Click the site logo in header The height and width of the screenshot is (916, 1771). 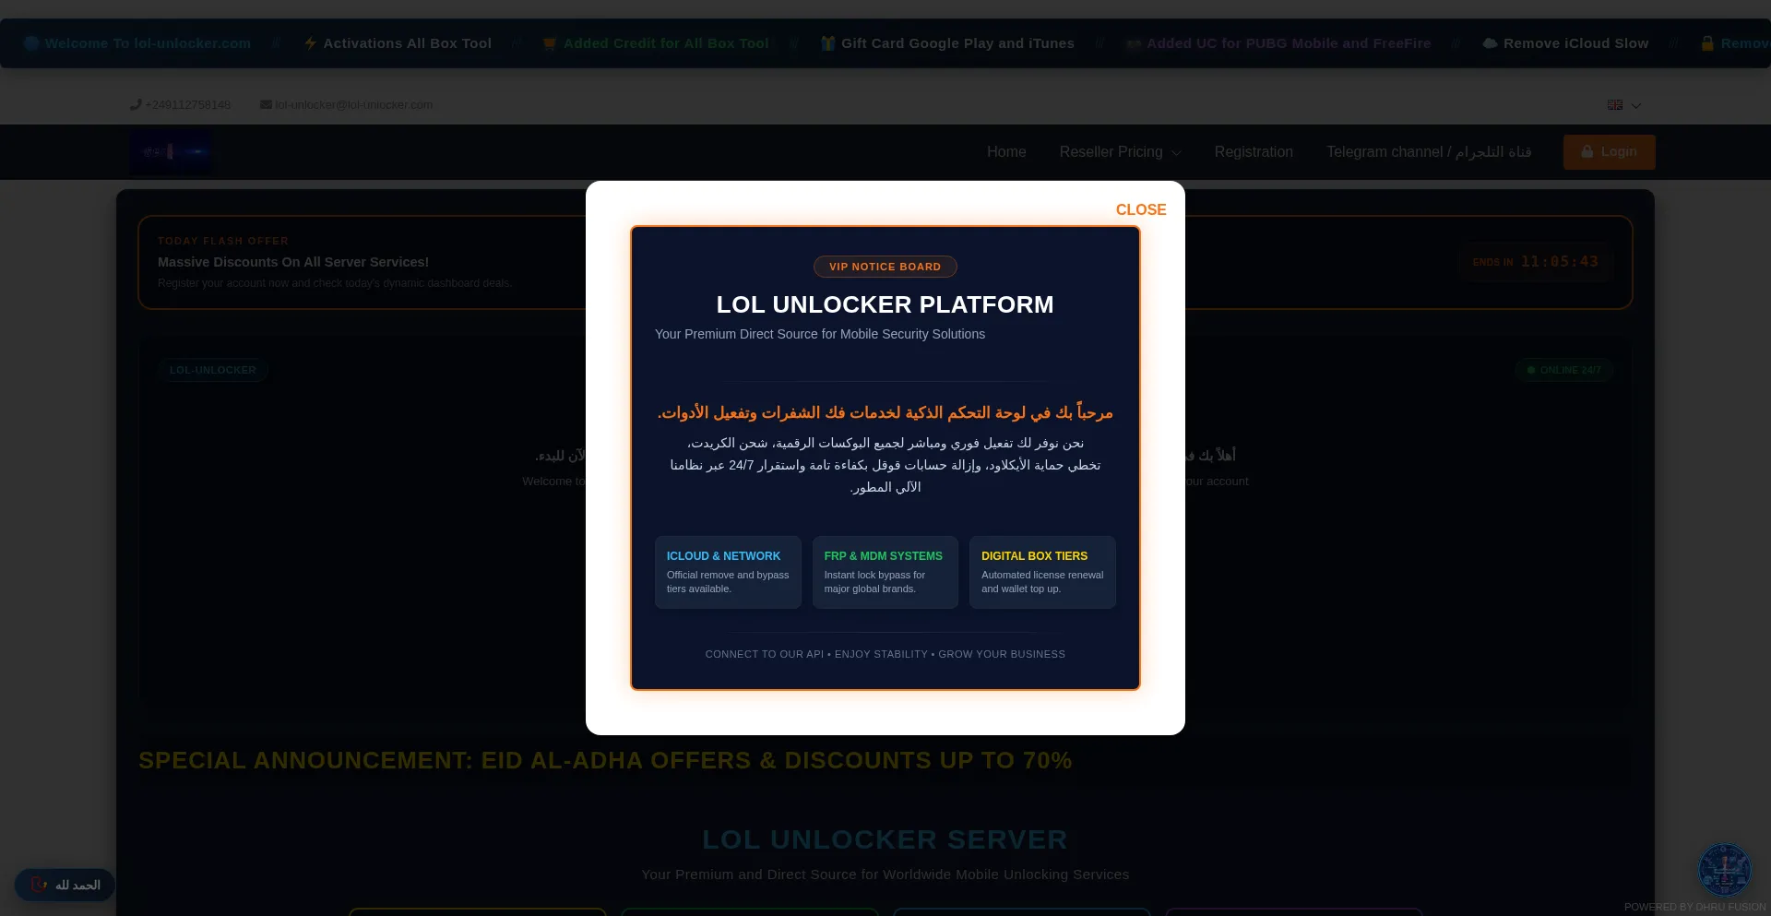click(172, 152)
